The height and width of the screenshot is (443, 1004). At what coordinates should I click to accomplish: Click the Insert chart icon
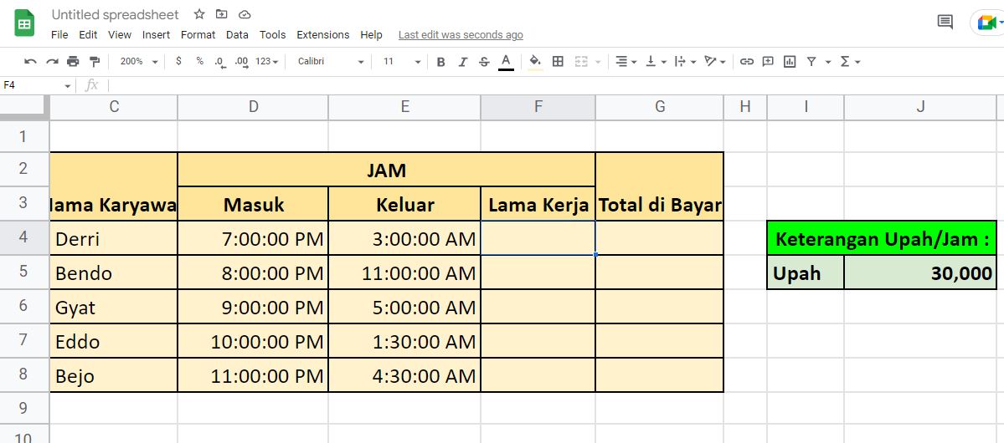790,61
